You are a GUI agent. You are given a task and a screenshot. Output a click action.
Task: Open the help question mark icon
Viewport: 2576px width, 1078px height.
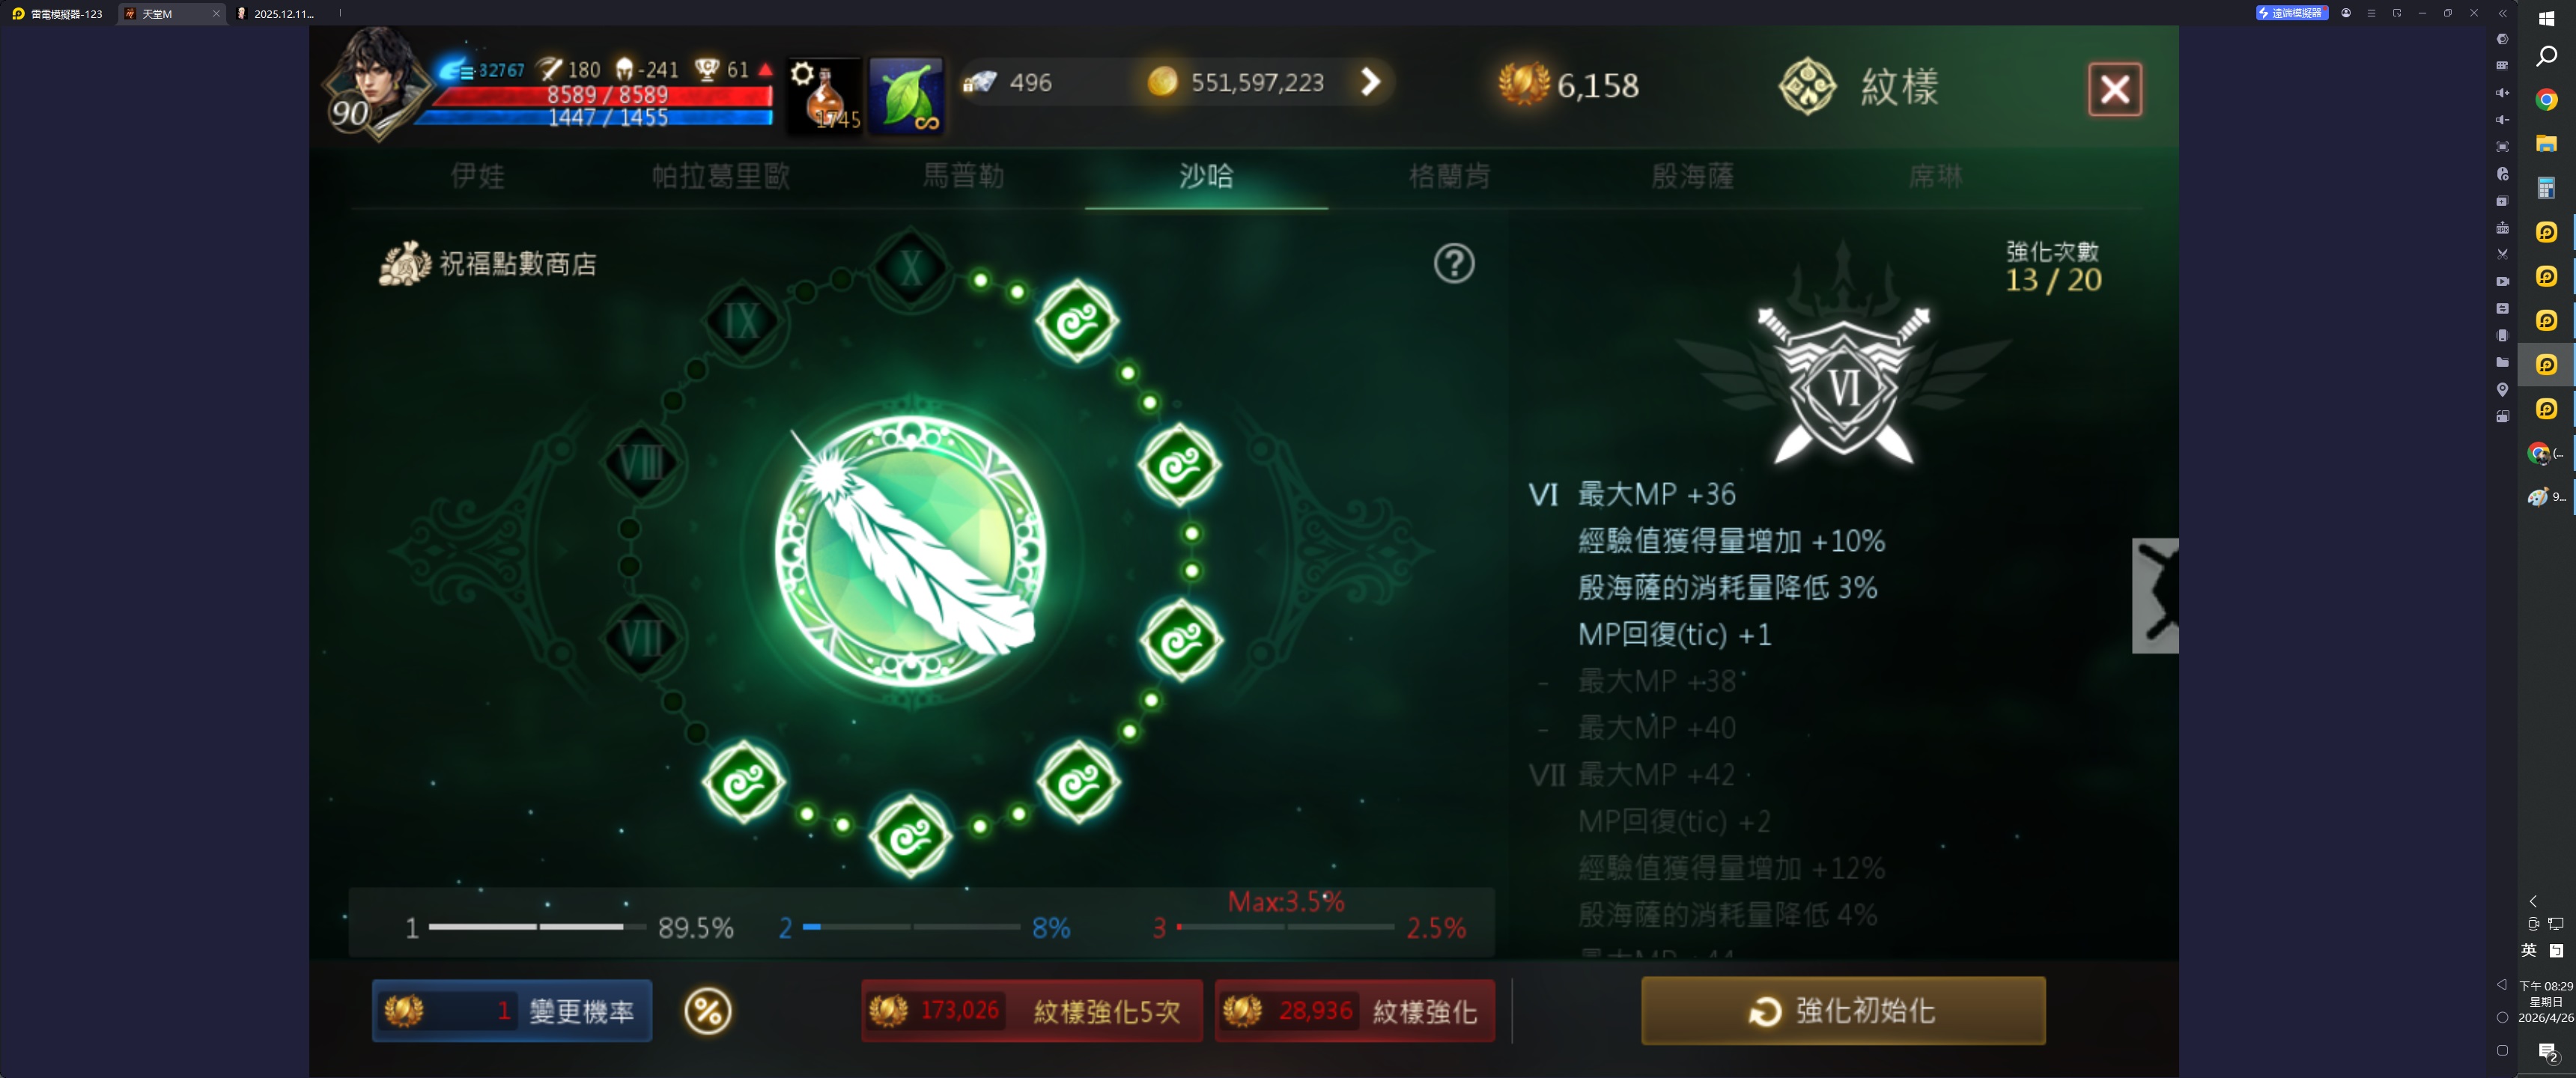(1454, 264)
